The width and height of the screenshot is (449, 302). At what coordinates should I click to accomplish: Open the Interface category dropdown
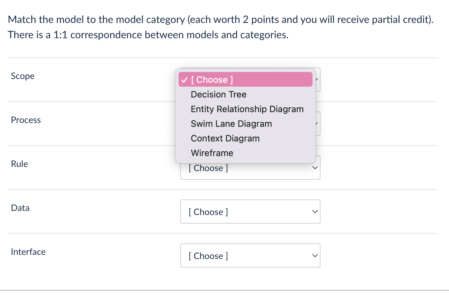250,255
